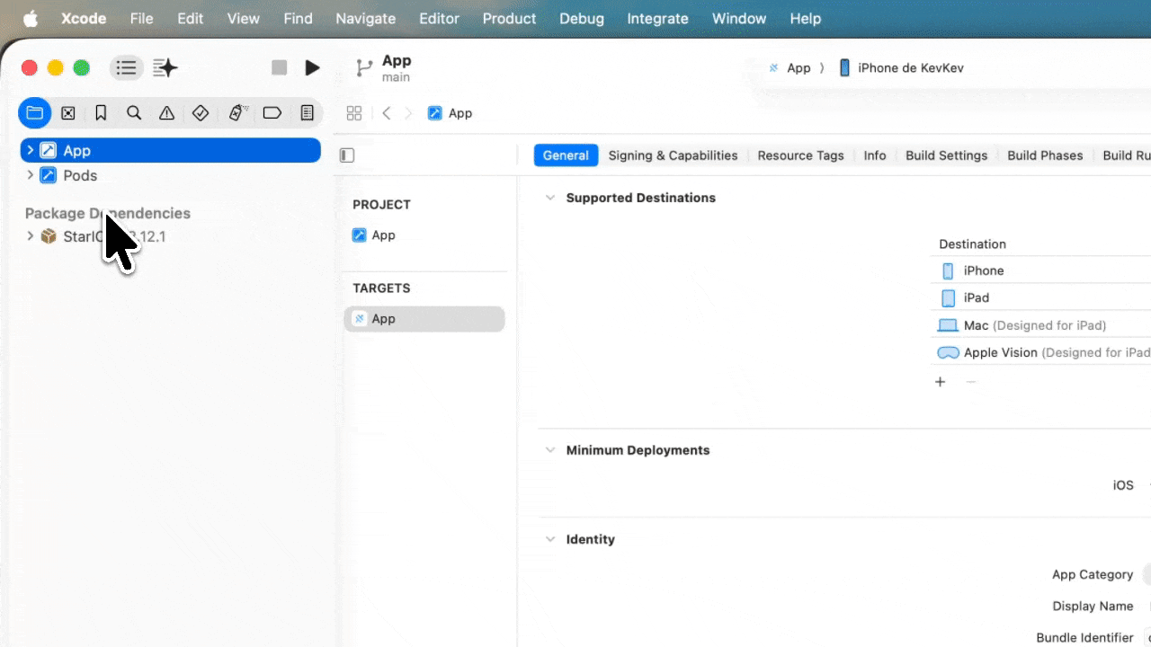This screenshot has width=1151, height=647.
Task: Click the Apple menu logo
Action: click(x=30, y=18)
